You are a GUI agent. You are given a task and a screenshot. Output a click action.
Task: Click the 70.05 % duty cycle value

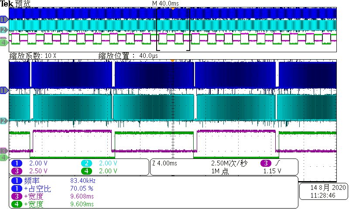tap(82, 189)
